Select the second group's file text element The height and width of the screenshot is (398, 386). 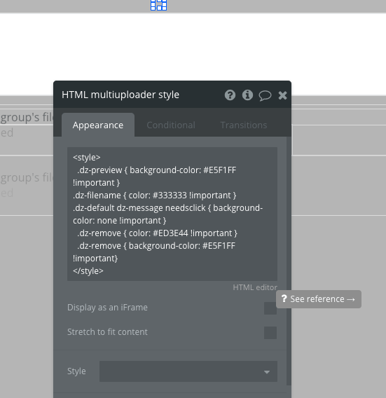tap(27, 177)
